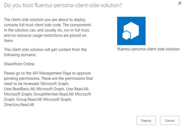The height and width of the screenshot is (128, 184).
Task: Cancel the solution deployment
Action: tap(170, 120)
